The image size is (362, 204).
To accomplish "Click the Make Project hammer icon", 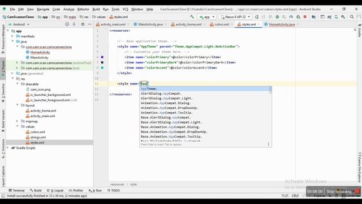I will click(192, 16).
